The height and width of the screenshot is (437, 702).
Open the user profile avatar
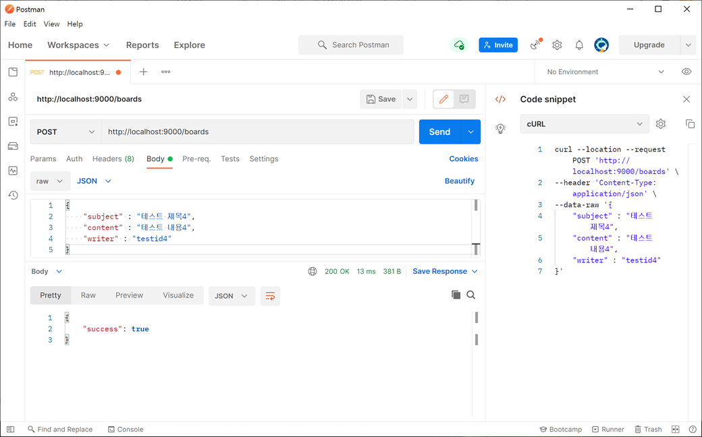tap(601, 45)
